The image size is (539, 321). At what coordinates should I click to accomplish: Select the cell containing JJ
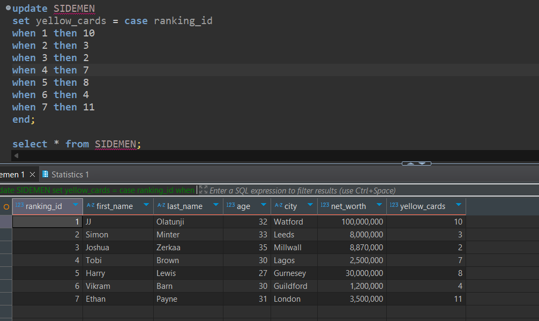pos(118,222)
